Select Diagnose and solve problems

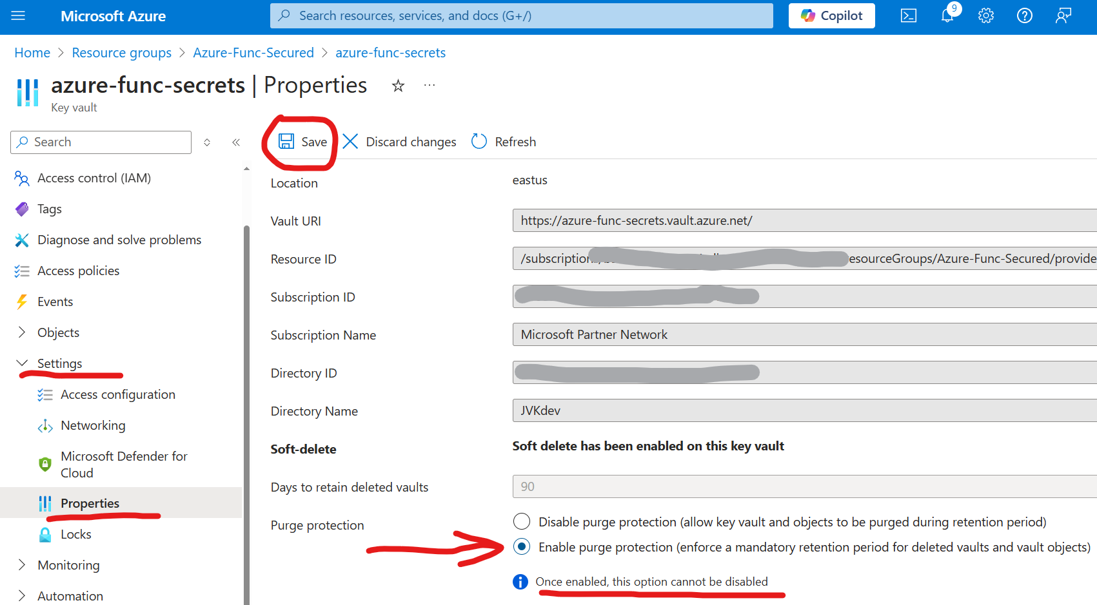click(x=119, y=239)
